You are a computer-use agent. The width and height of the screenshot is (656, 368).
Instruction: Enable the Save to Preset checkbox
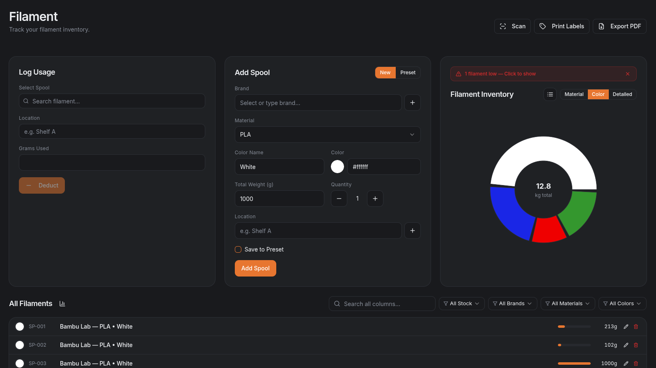tap(238, 249)
